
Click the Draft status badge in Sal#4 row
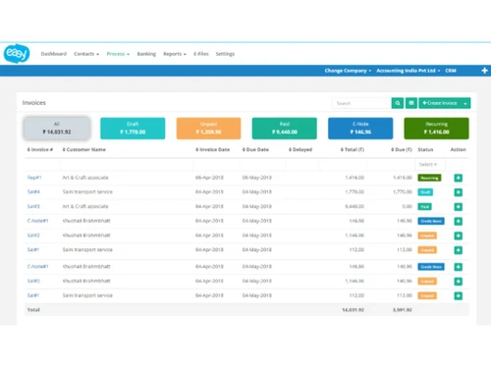coord(425,192)
